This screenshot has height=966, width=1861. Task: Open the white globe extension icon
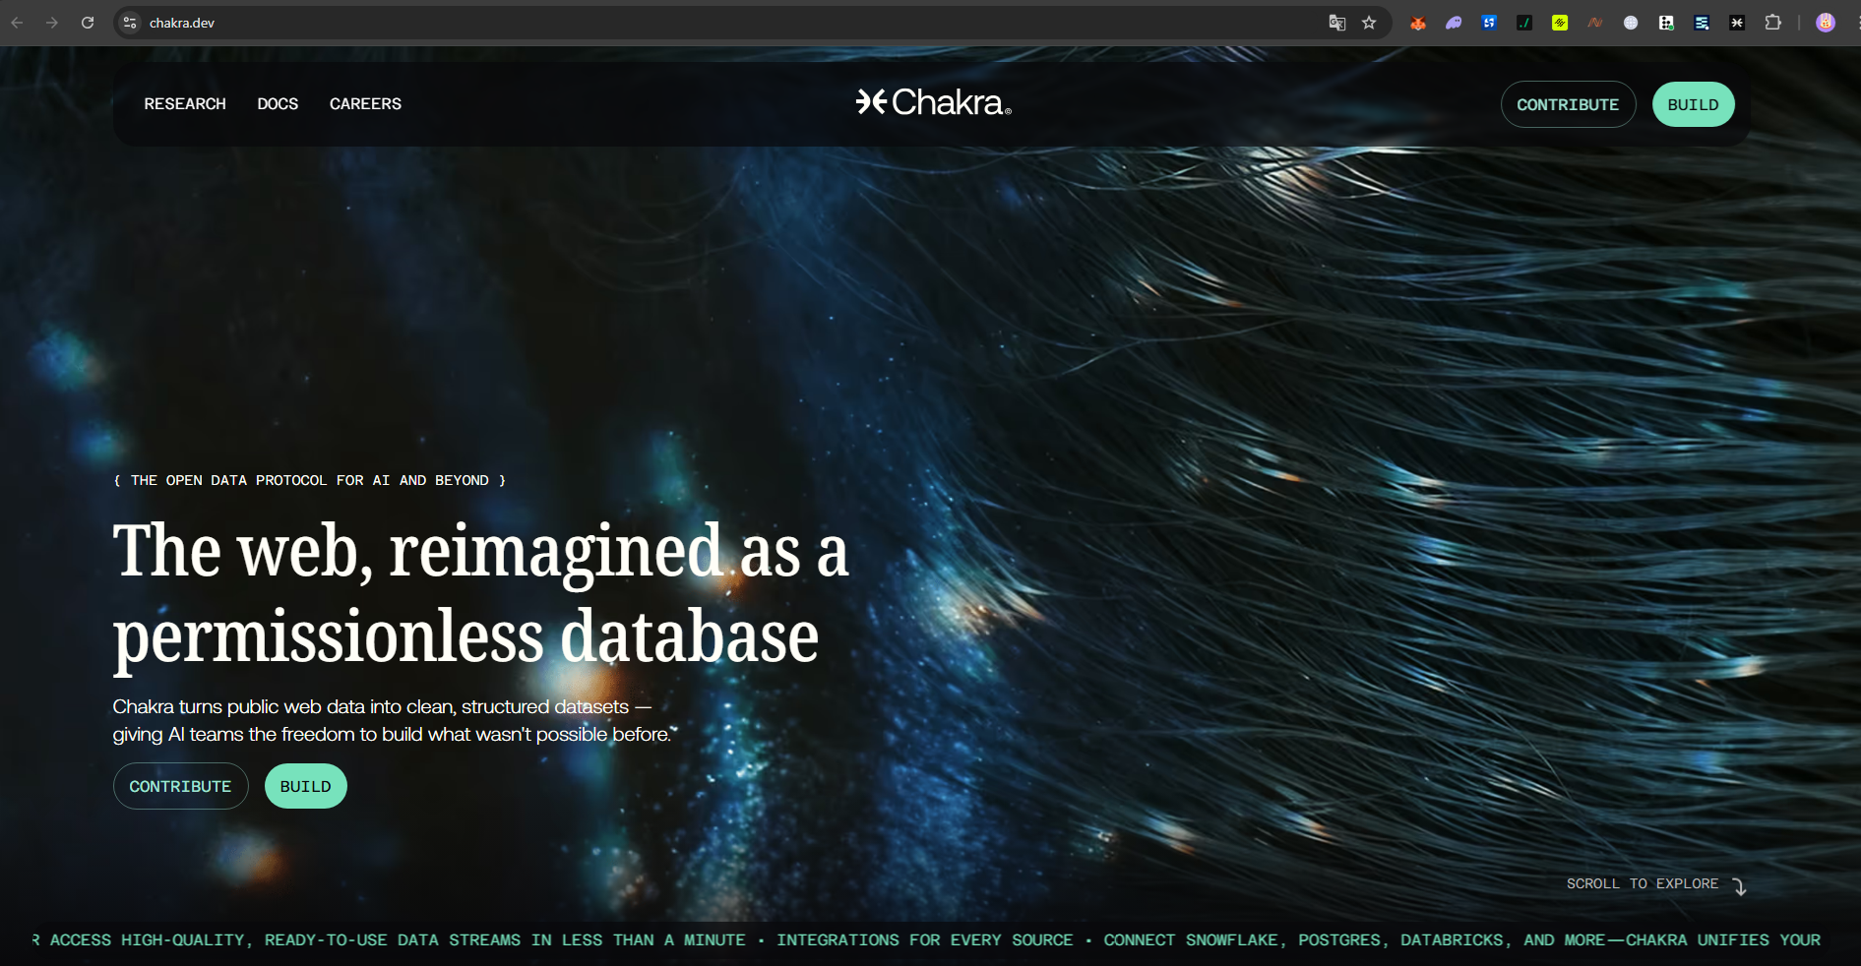click(x=1631, y=23)
